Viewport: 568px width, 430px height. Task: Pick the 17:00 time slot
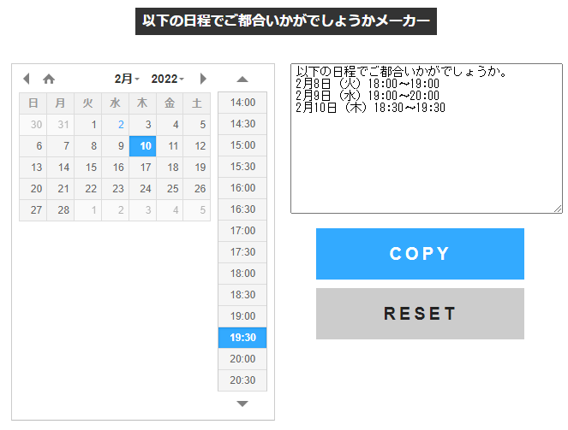pos(242,231)
